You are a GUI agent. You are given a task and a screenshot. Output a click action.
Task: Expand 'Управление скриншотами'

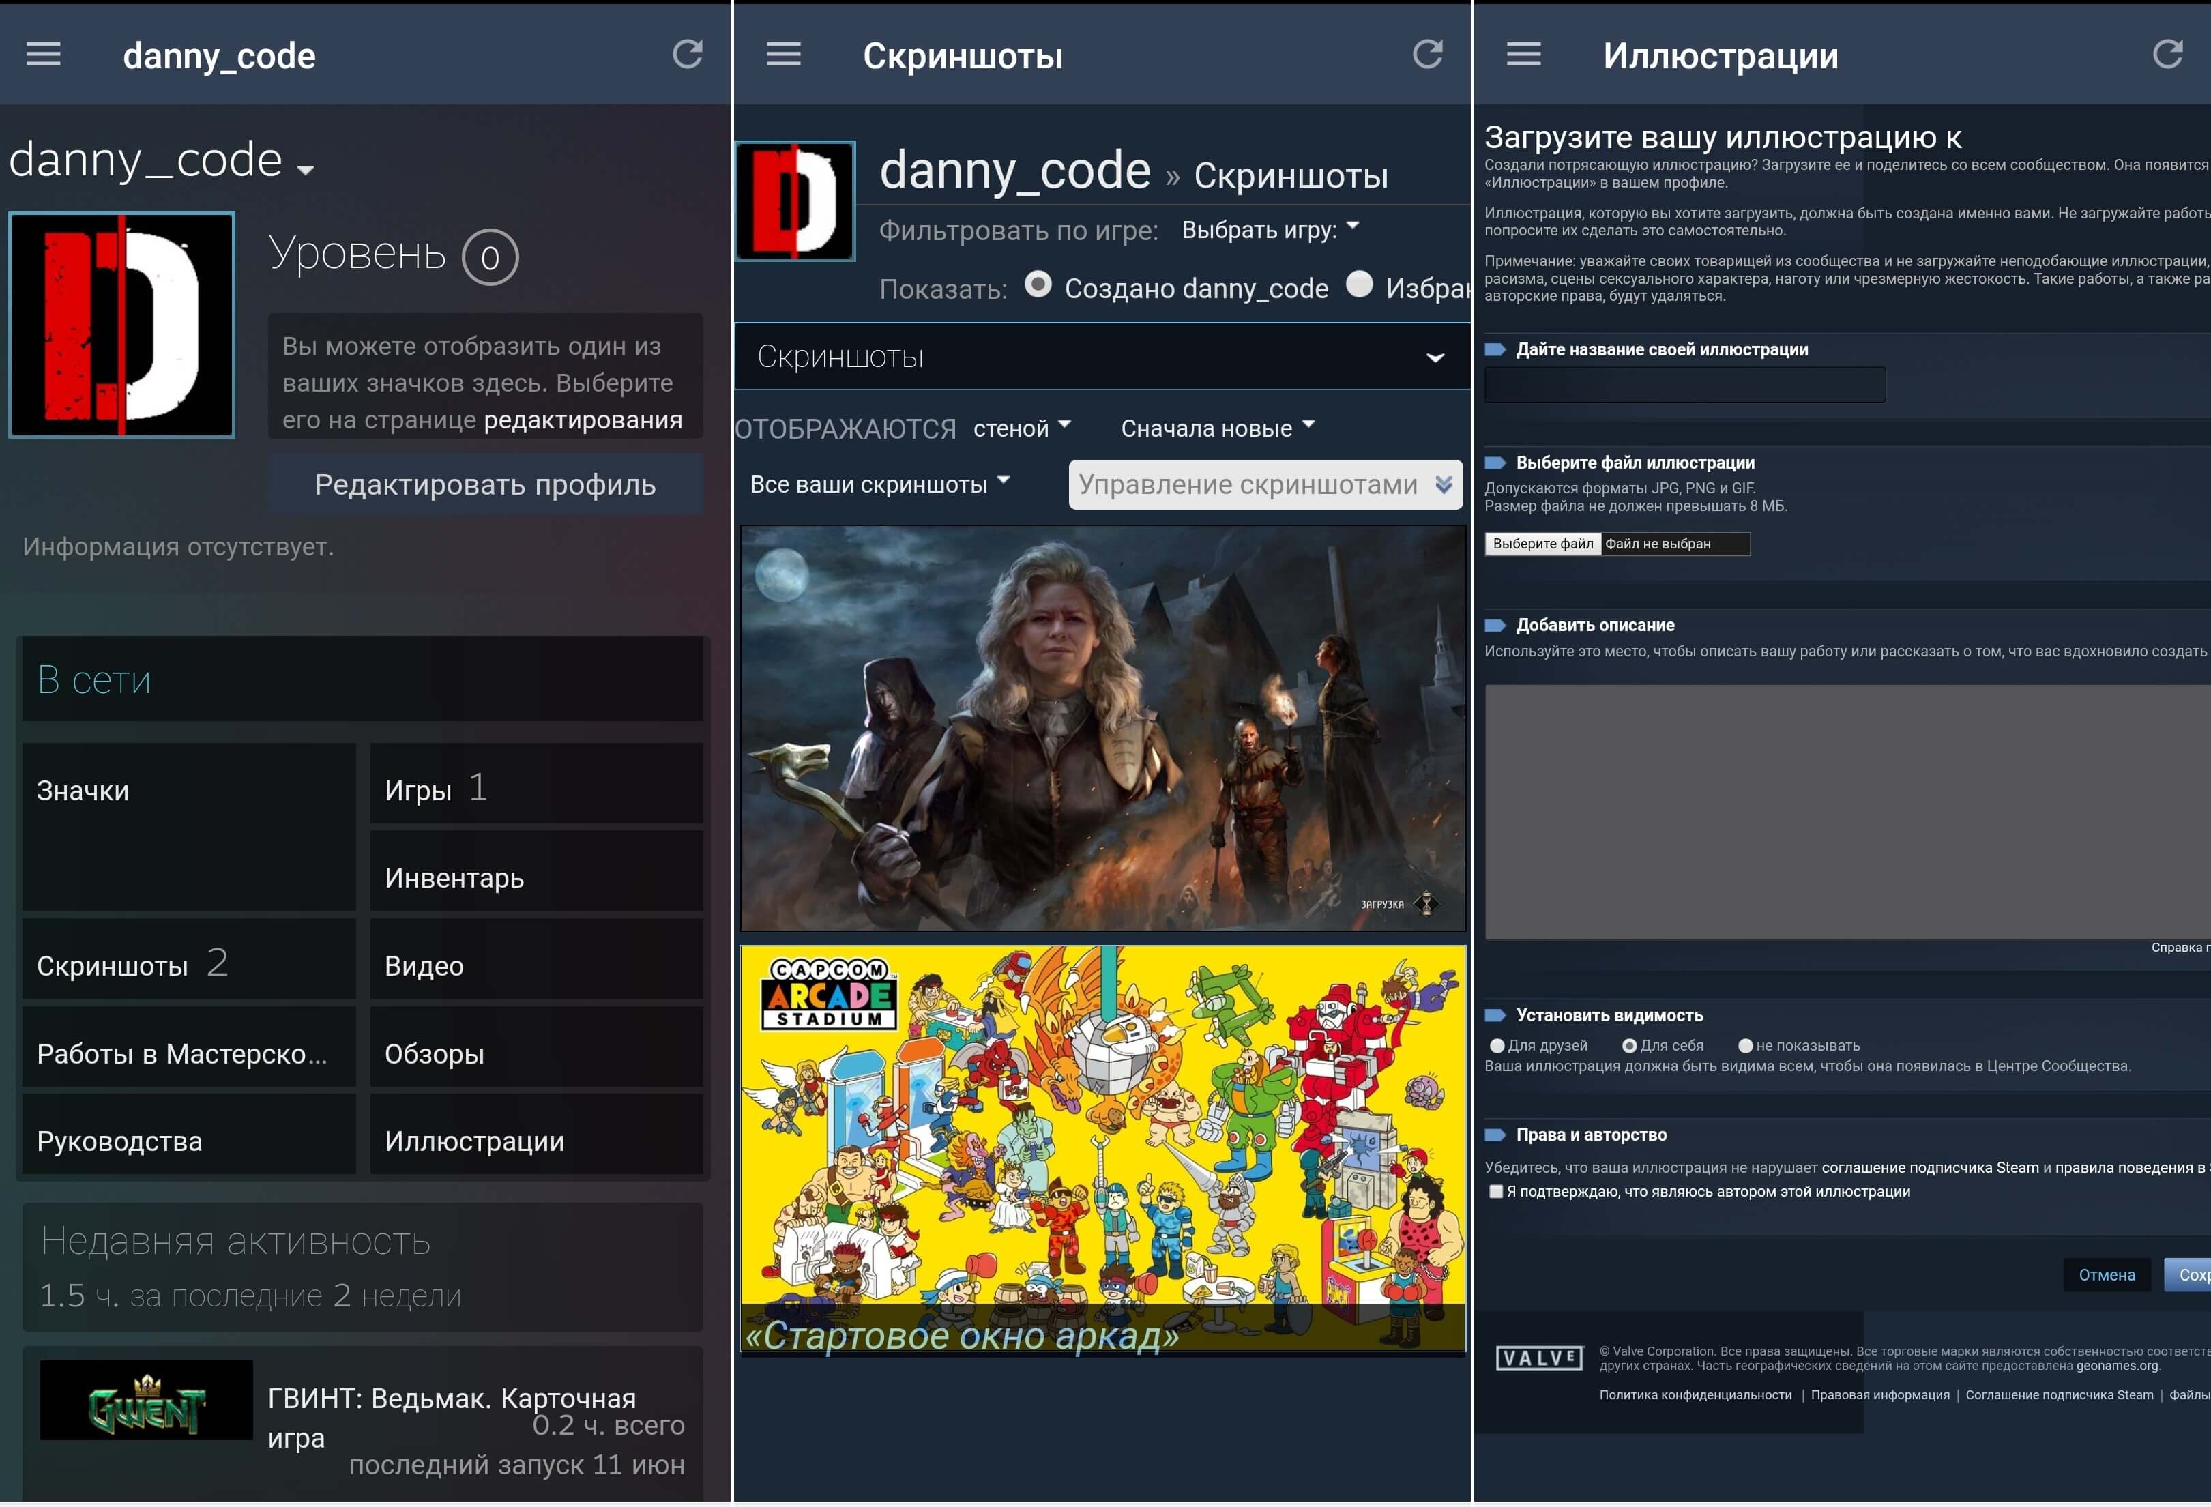(x=1263, y=484)
